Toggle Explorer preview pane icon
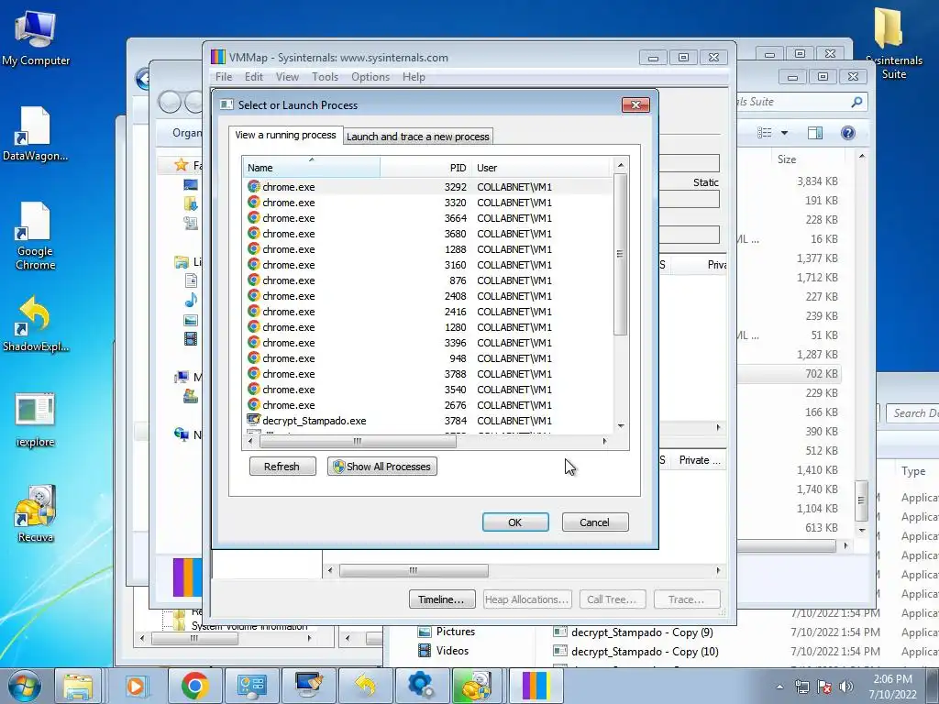Screen dimensions: 939x704 tap(815, 133)
